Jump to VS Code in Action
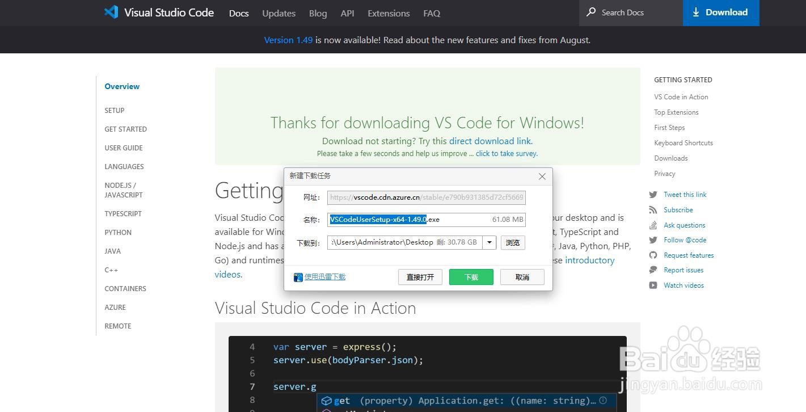 (681, 97)
